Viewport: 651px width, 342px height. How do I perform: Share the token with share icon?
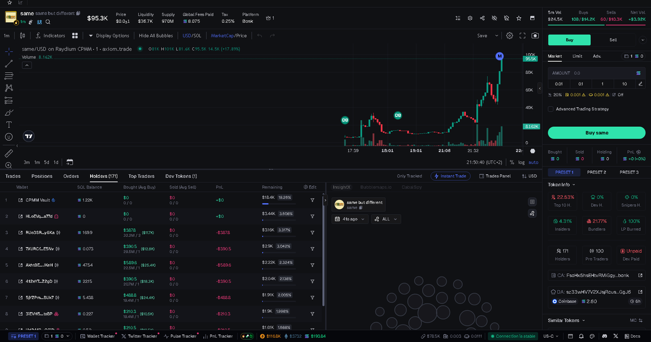pos(482,18)
